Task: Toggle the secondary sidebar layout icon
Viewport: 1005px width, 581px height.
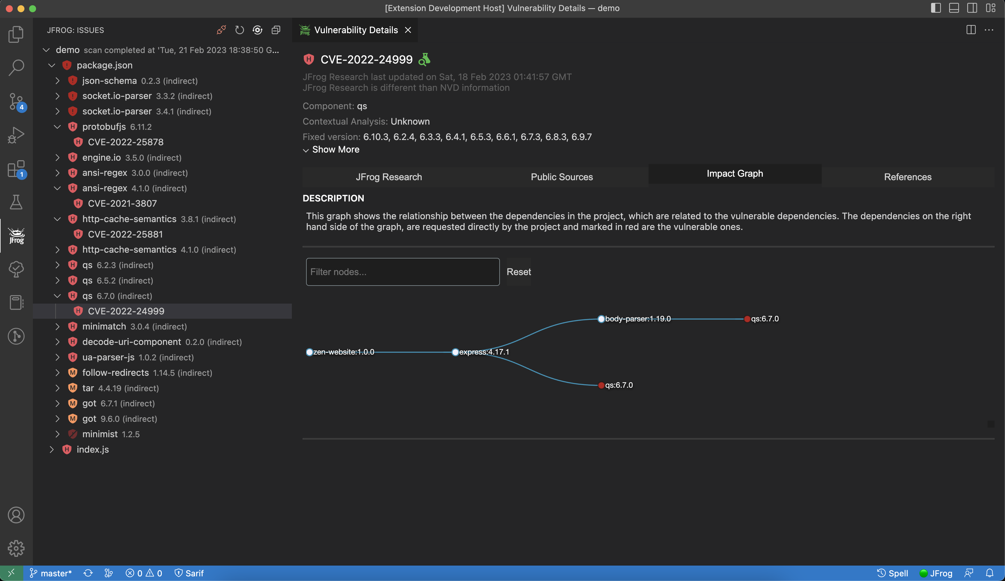Action: tap(972, 8)
